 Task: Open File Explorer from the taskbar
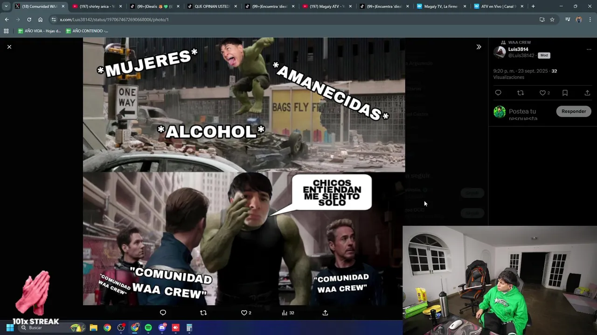click(x=93, y=328)
